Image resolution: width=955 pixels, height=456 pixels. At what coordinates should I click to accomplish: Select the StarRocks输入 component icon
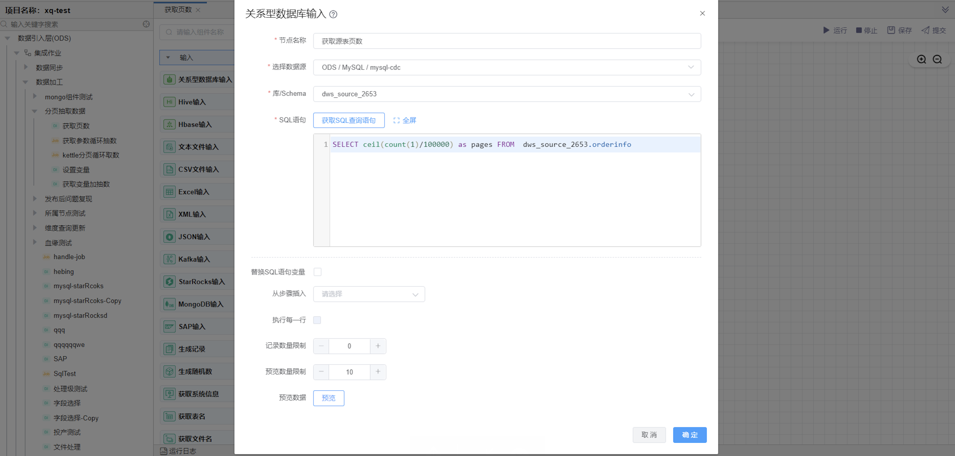169,282
